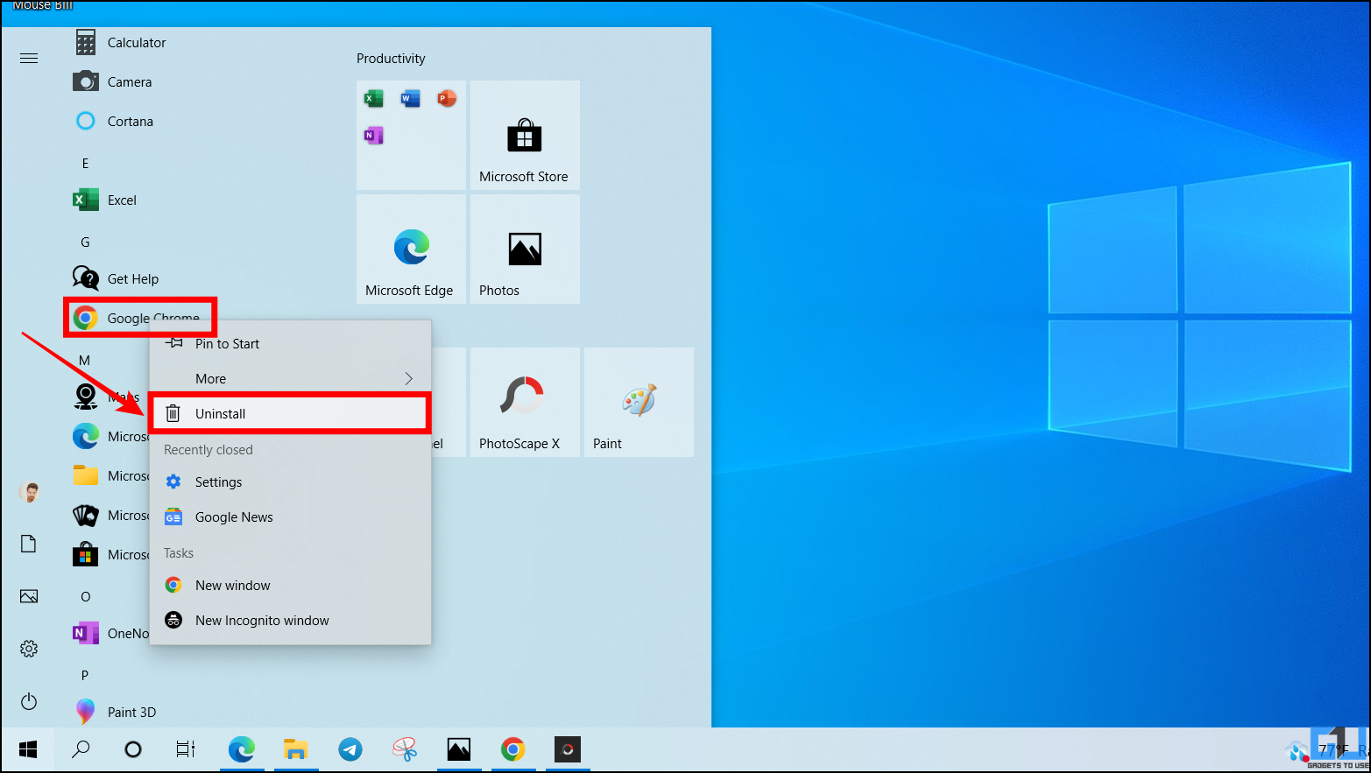Click Google Chrome in the app list
Viewport: 1371px width, 773px height.
[x=138, y=317]
